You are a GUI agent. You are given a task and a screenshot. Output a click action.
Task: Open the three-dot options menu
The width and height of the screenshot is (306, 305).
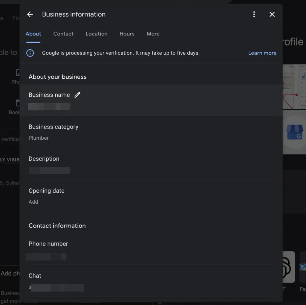(x=254, y=14)
